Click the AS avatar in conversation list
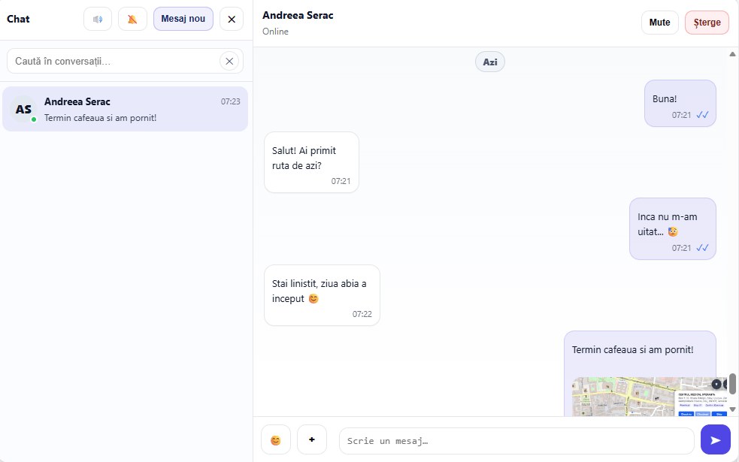The width and height of the screenshot is (739, 462). pos(23,109)
